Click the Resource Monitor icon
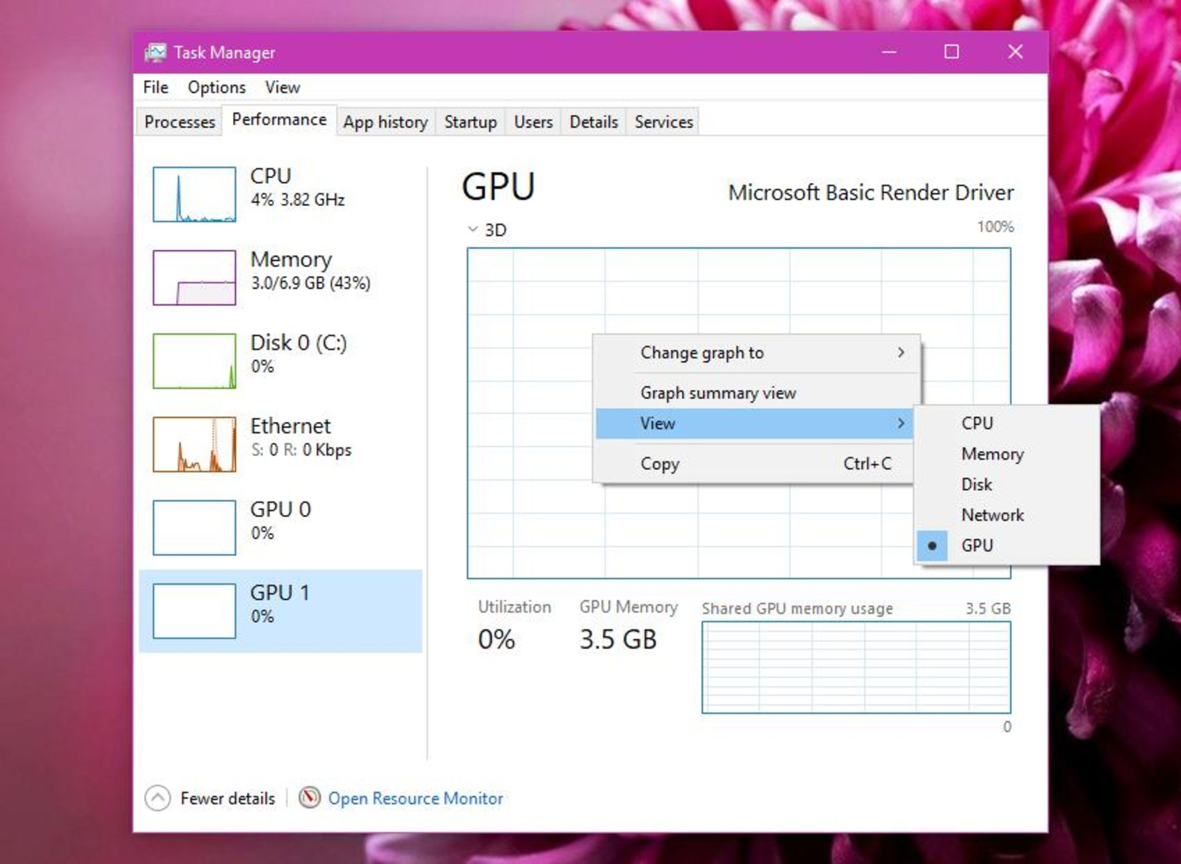Image resolution: width=1181 pixels, height=864 pixels. tap(309, 798)
